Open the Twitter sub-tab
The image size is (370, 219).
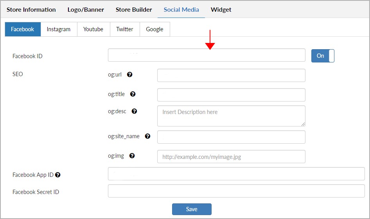pos(125,29)
